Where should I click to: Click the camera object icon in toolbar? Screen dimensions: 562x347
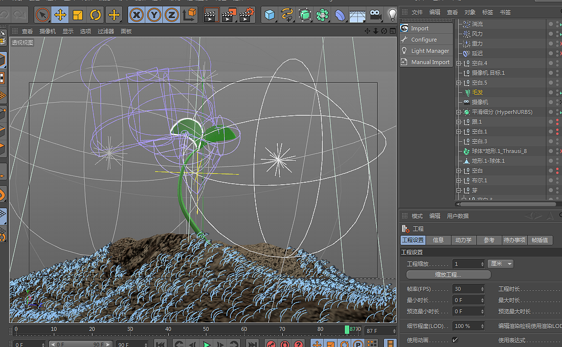click(x=375, y=15)
